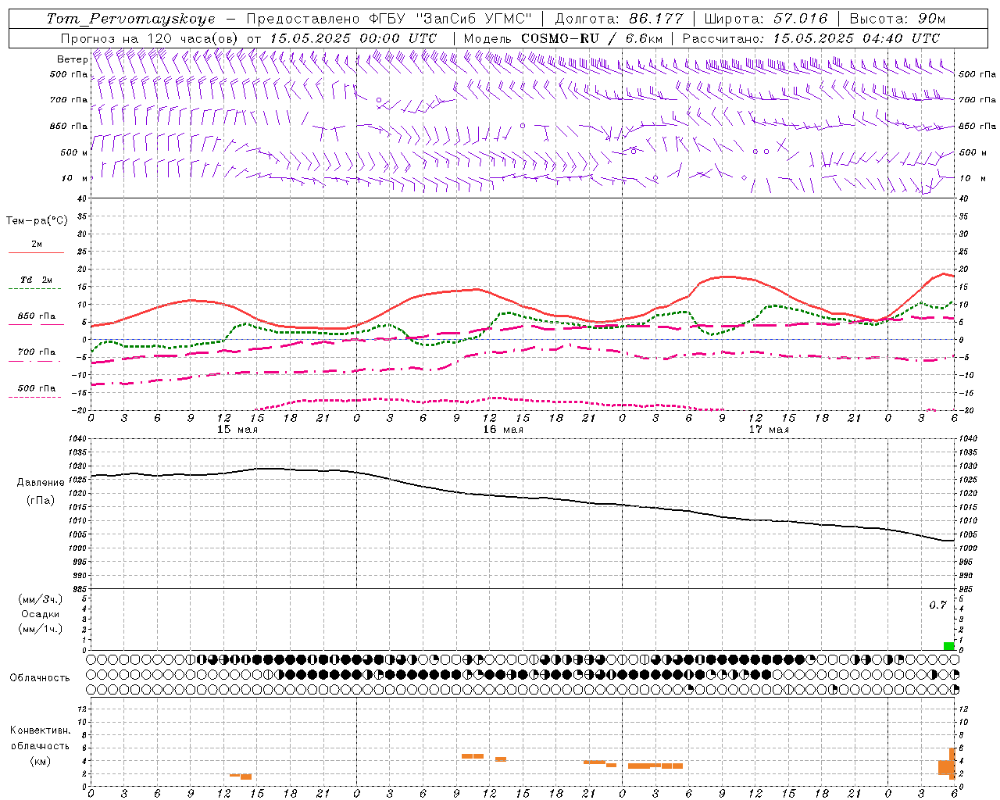Screen dimensions: 1000x800
Task: Click the 0.7 precipitation value
Action: (x=937, y=605)
